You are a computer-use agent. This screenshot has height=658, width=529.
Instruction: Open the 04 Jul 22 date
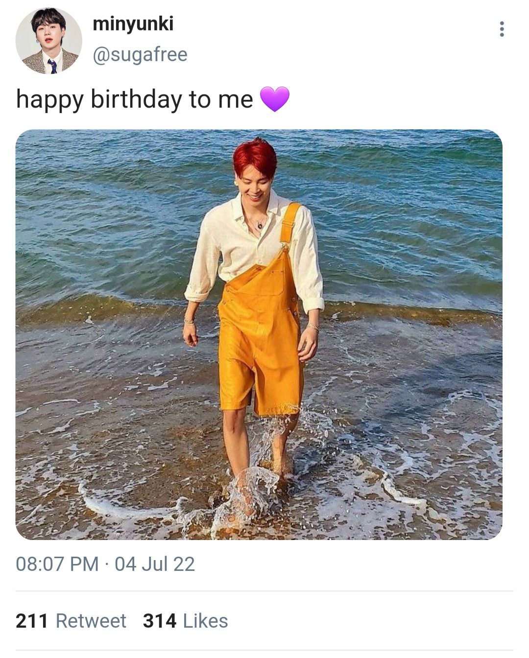[x=155, y=564]
